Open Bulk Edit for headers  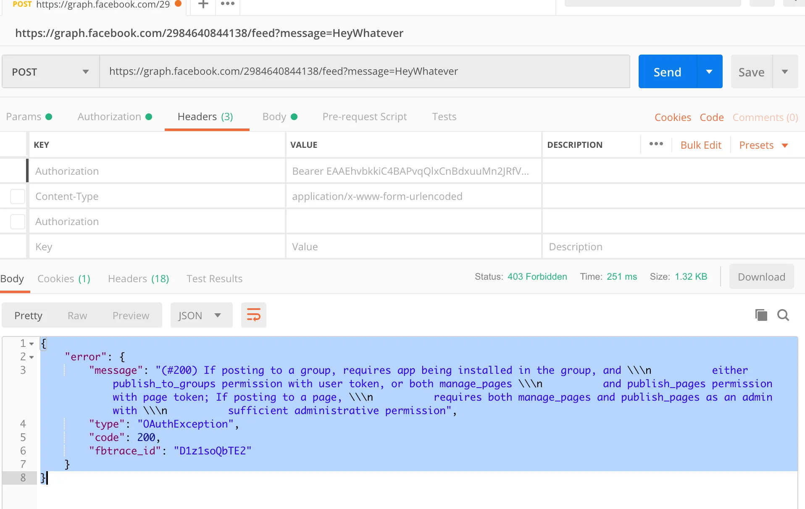[x=701, y=145]
